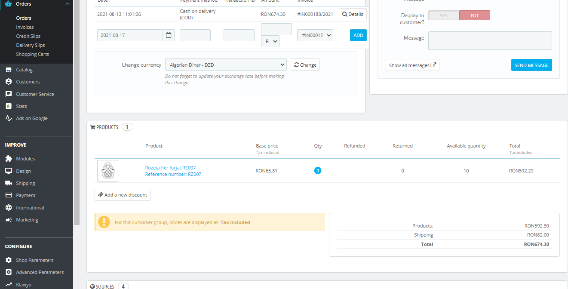This screenshot has height=289, width=568.
Task: Open the date picker calendar icon
Action: (169, 35)
